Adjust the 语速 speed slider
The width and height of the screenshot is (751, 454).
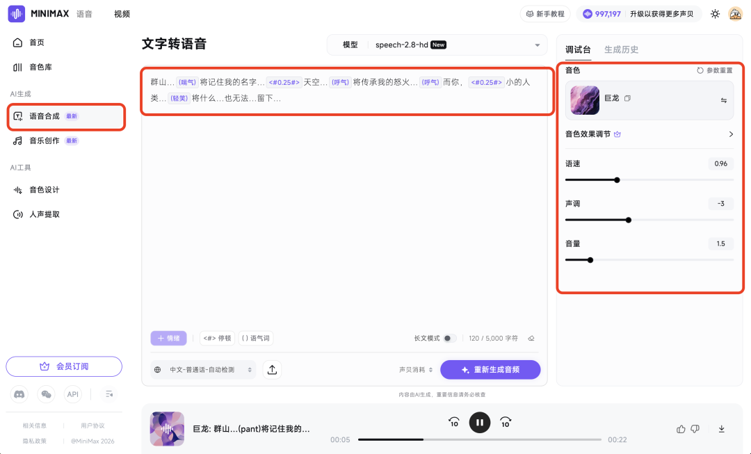616,179
